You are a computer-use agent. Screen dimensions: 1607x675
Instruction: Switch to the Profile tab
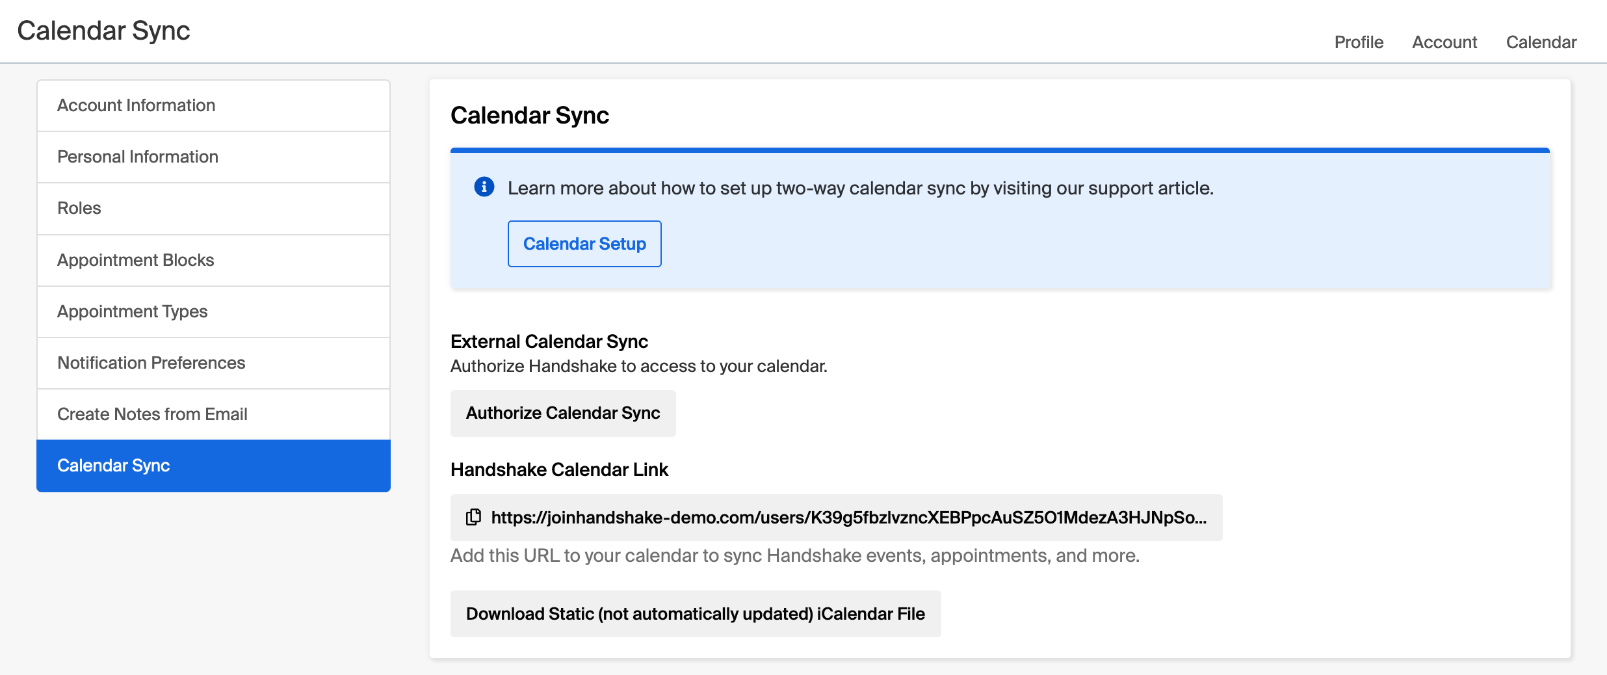(x=1359, y=42)
